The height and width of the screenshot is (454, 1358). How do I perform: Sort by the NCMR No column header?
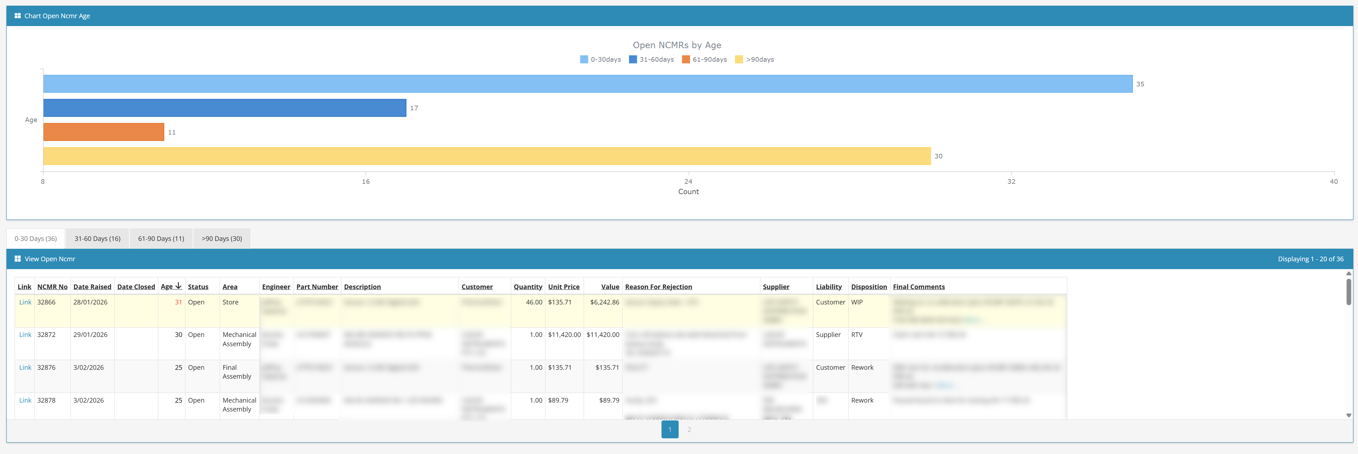[x=52, y=286]
